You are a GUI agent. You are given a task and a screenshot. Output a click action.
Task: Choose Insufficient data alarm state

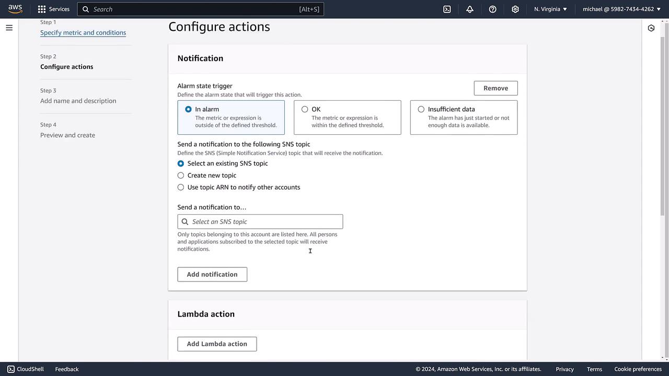point(421,109)
